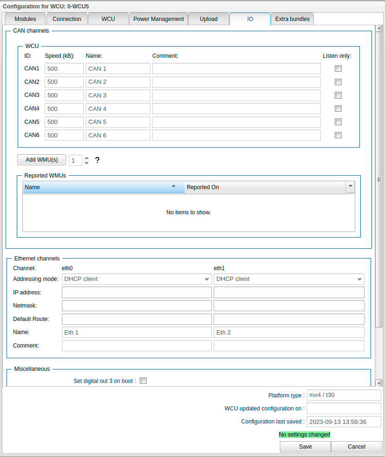Increment the WMU count stepper up arrow
Viewport: 385px width, 457px height.
87,158
